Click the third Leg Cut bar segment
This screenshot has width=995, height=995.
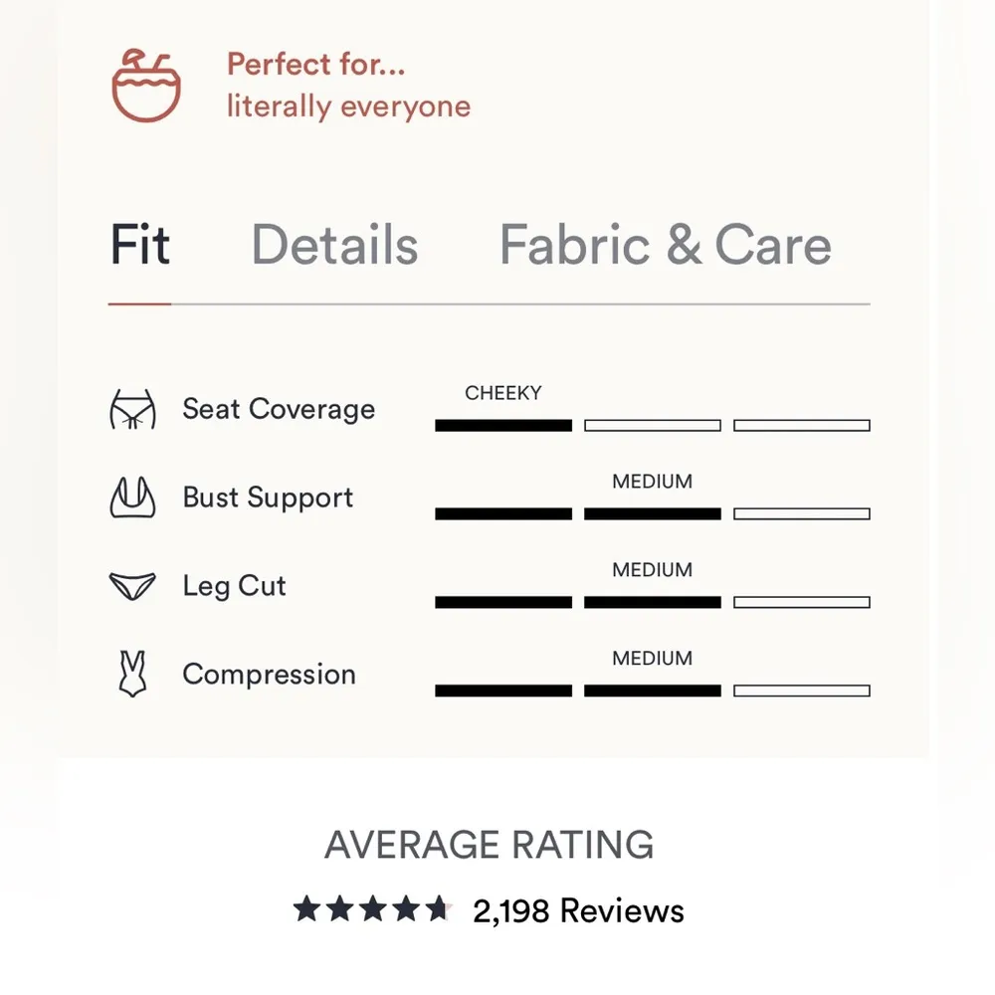pyautogui.click(x=801, y=602)
